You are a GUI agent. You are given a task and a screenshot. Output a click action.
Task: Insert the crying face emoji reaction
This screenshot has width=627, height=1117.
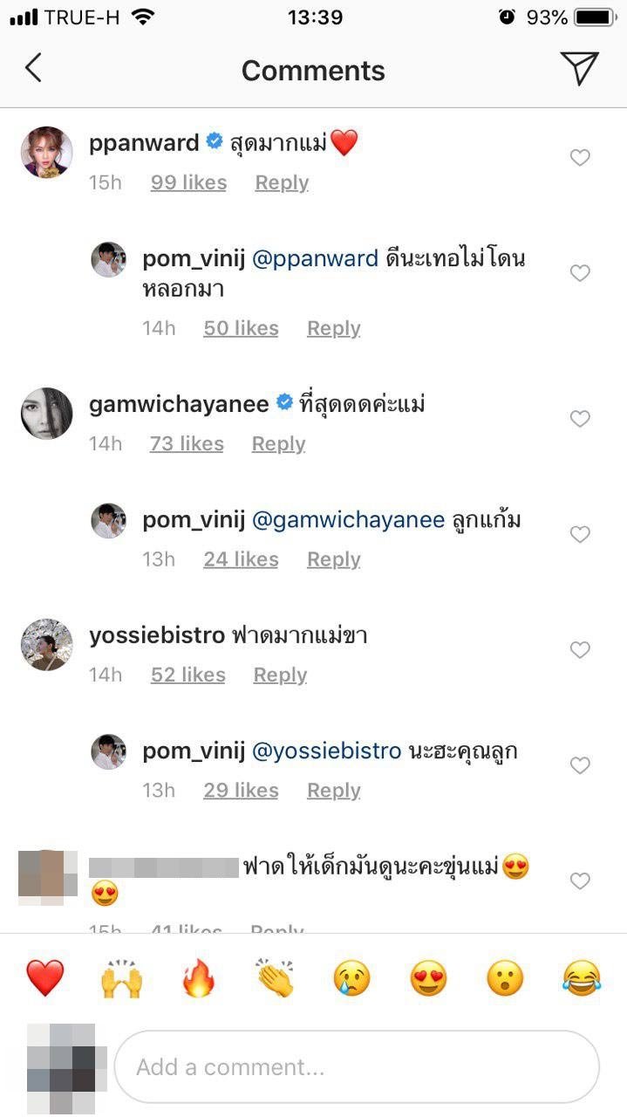tap(351, 978)
